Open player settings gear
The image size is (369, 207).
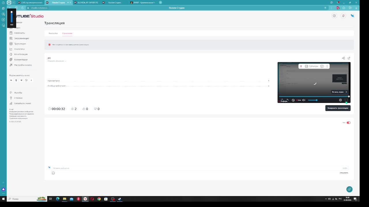(340, 100)
